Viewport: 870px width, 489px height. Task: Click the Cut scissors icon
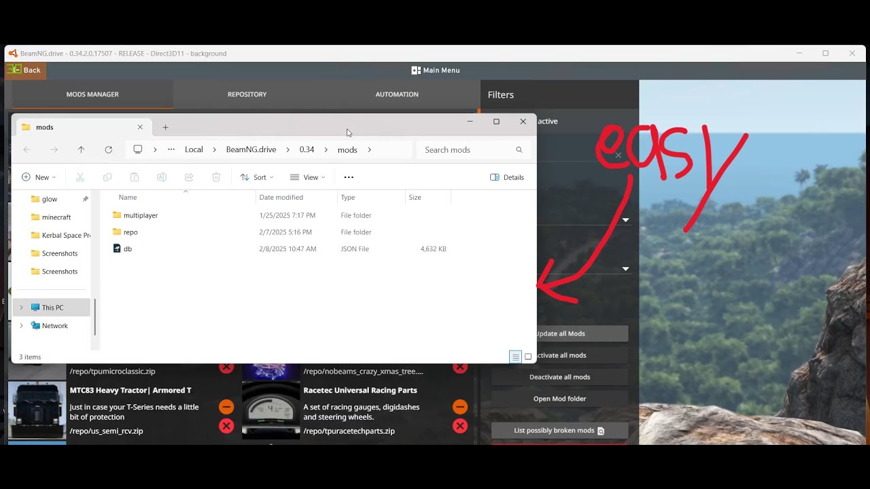[80, 177]
